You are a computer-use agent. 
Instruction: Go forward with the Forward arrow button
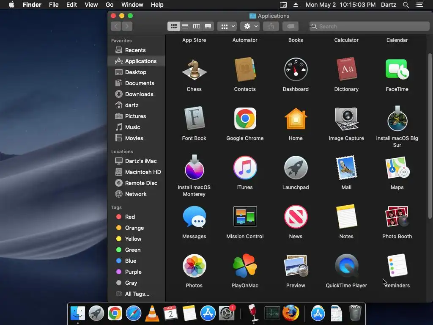tap(127, 26)
